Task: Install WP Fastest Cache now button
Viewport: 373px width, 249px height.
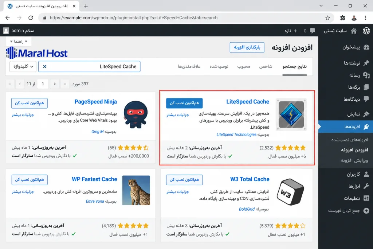Action: [x=30, y=180]
